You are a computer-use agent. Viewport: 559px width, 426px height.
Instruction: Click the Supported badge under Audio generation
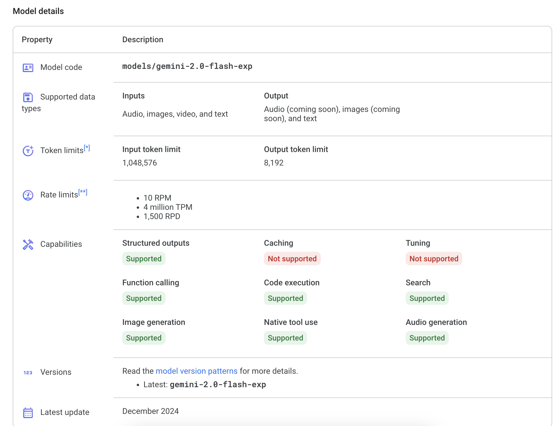click(x=427, y=338)
